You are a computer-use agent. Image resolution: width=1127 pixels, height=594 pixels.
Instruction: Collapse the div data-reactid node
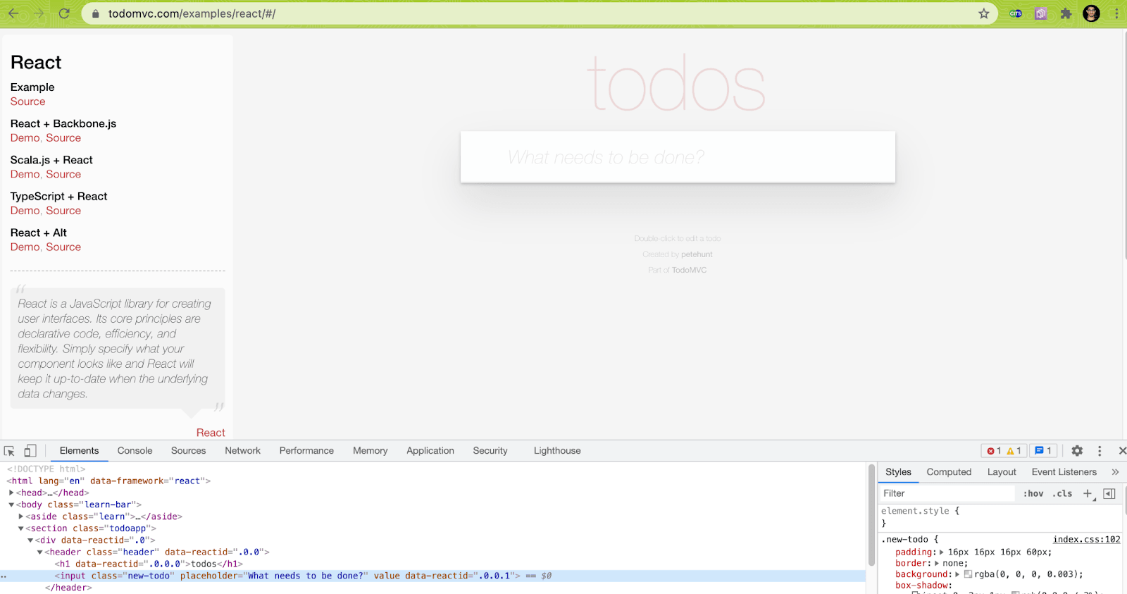[x=30, y=540]
